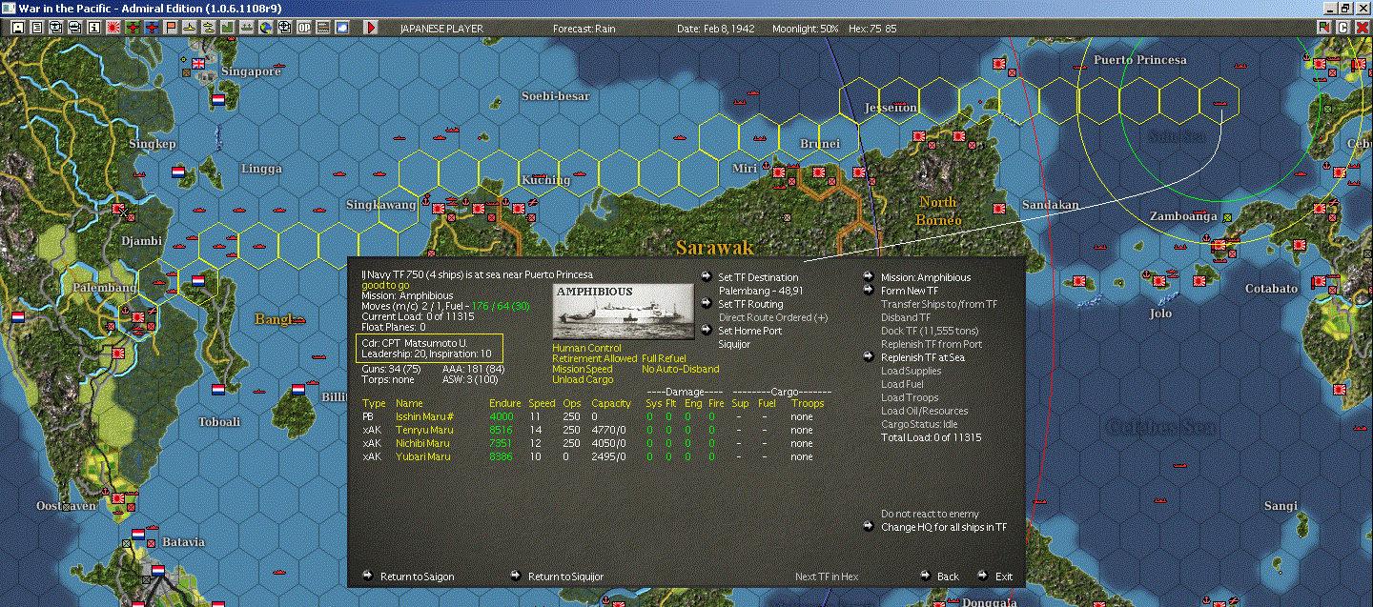Screen dimensions: 1373x607
Task: Click the rising sun flag toolbar icon
Action: (x=113, y=28)
